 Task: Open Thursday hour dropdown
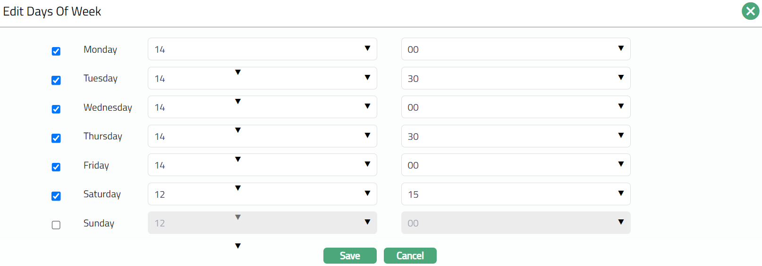click(x=262, y=136)
